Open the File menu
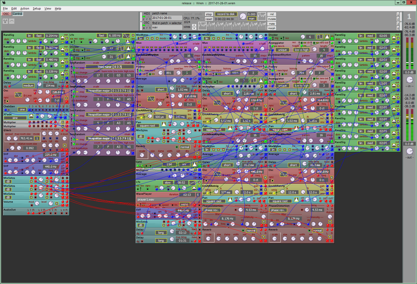This screenshot has height=284, width=417. (x=5, y=8)
